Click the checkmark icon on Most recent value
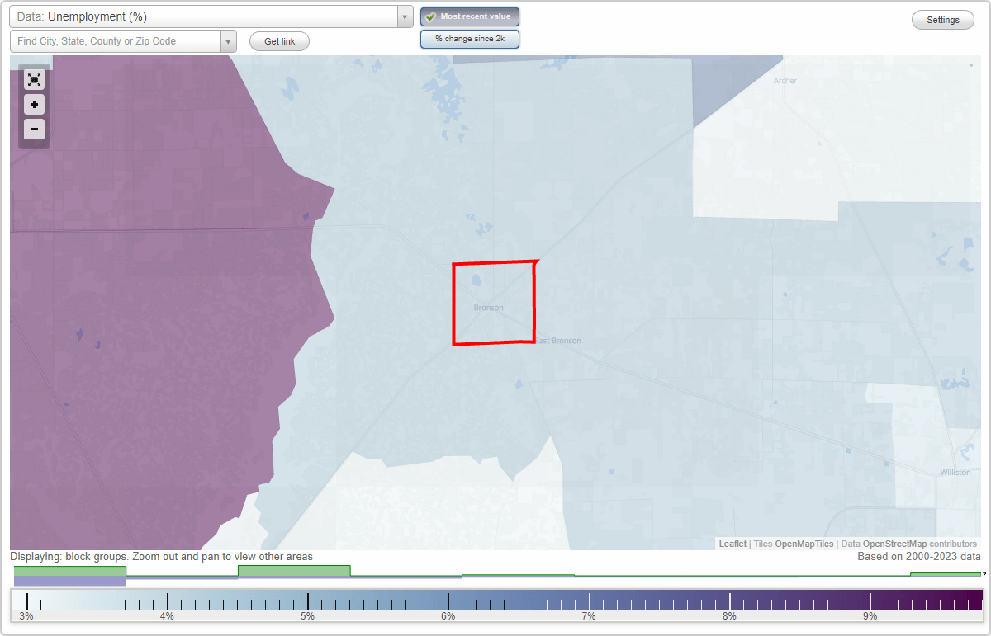The width and height of the screenshot is (991, 636). (431, 16)
